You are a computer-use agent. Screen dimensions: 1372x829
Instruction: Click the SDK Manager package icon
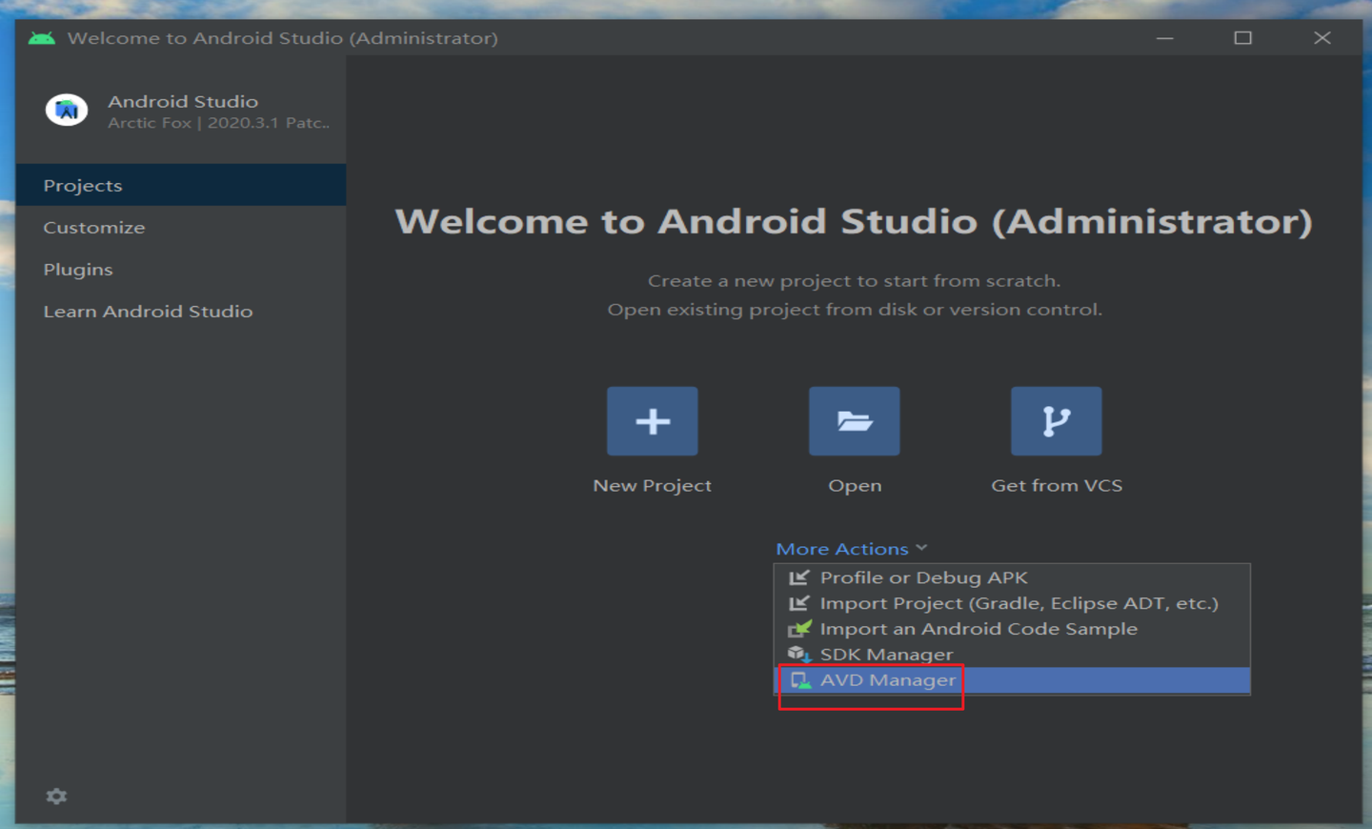[798, 654]
